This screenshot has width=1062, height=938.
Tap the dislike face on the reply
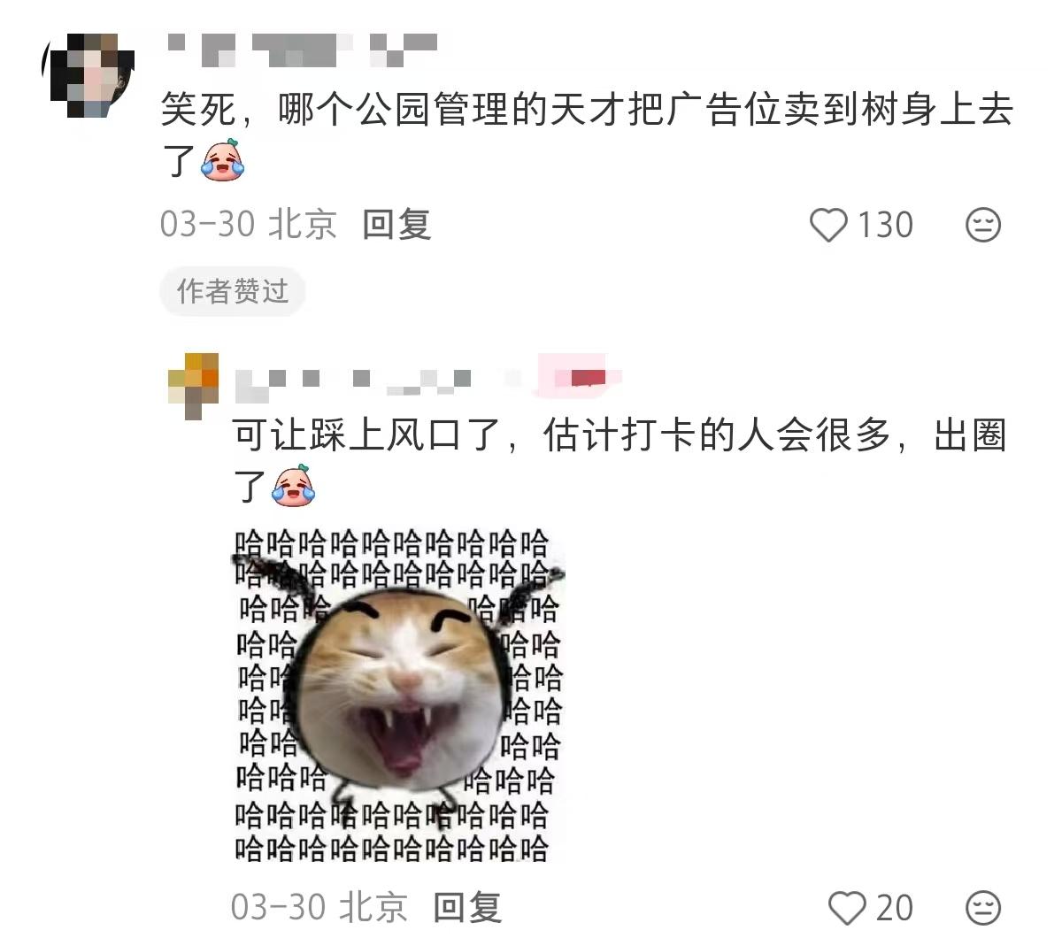982,908
